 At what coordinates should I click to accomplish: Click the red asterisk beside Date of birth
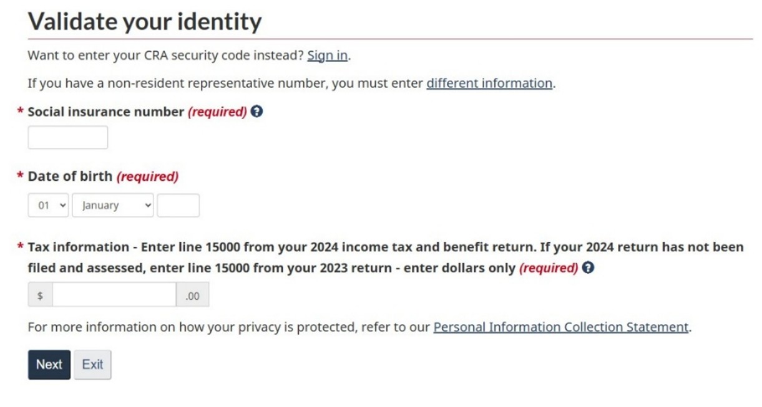point(21,176)
